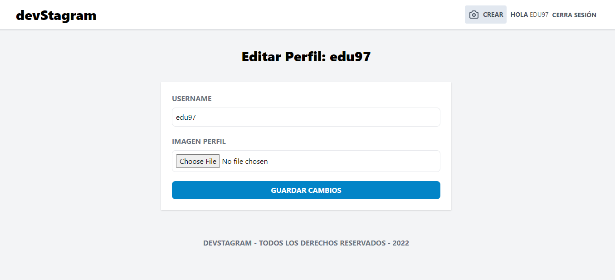Select the edu97 text in the username box
Viewport: 615px width, 280px height.
click(185, 117)
